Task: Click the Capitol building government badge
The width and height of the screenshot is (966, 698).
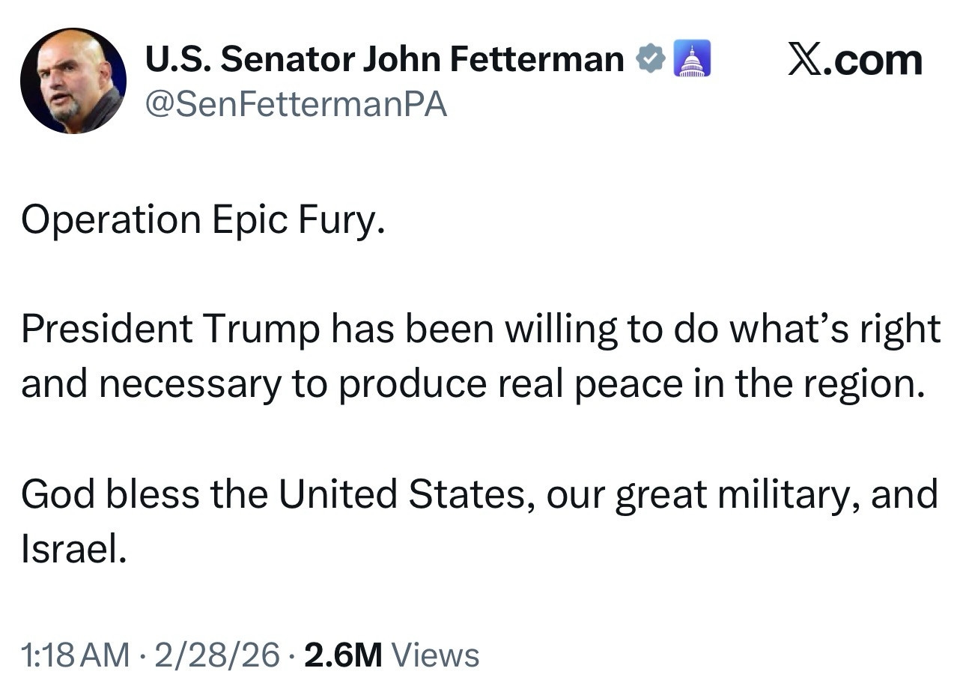Action: coord(692,59)
